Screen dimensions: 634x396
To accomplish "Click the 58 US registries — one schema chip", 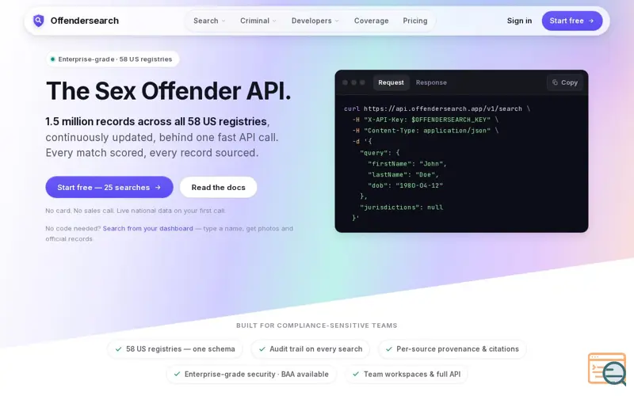I will (174, 349).
